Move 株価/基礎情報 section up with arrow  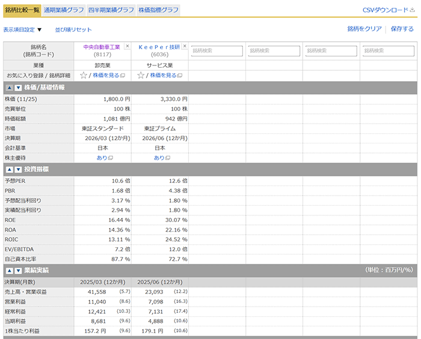tap(10, 88)
